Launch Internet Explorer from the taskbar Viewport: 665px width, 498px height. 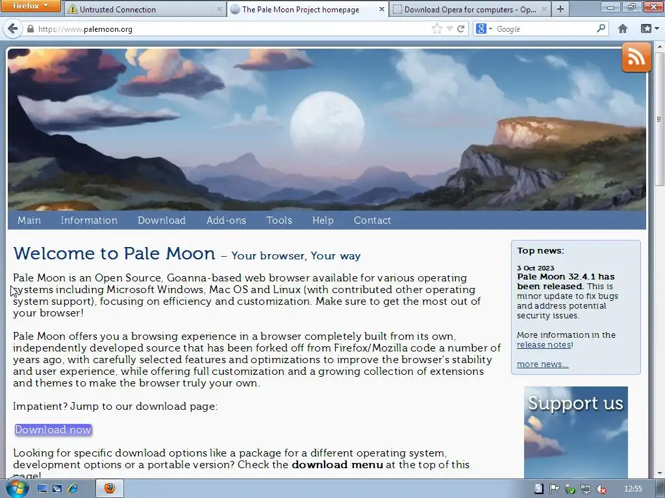[73, 489]
